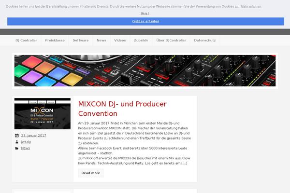This screenshot has width=290, height=193.
Task: Click the calendar icon beside post date
Action: click(17, 136)
